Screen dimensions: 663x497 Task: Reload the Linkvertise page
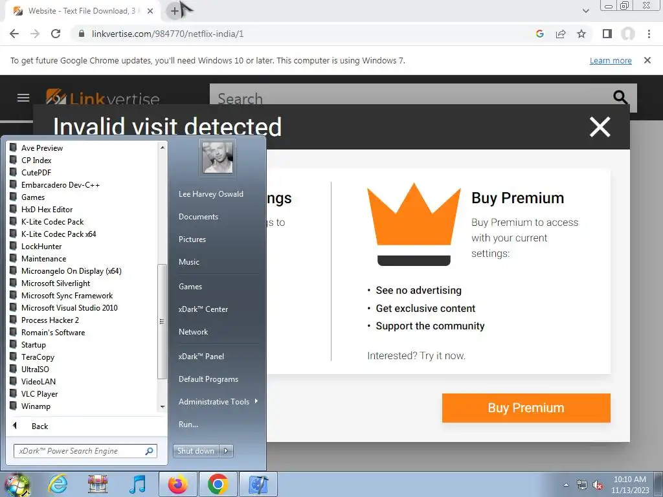coord(56,34)
